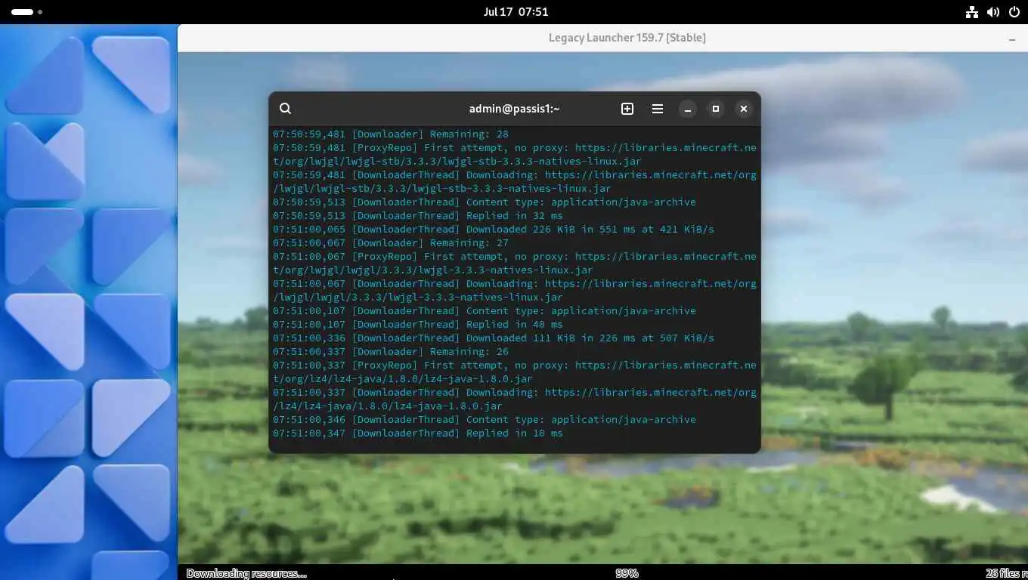Click the 'Remaining: 27' log line
This screenshot has width=1028, height=580.
coord(391,243)
